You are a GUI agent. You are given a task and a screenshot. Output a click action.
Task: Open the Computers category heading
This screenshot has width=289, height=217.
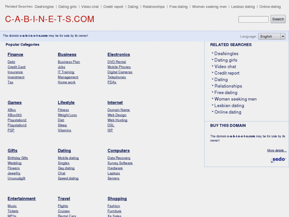tap(118, 151)
